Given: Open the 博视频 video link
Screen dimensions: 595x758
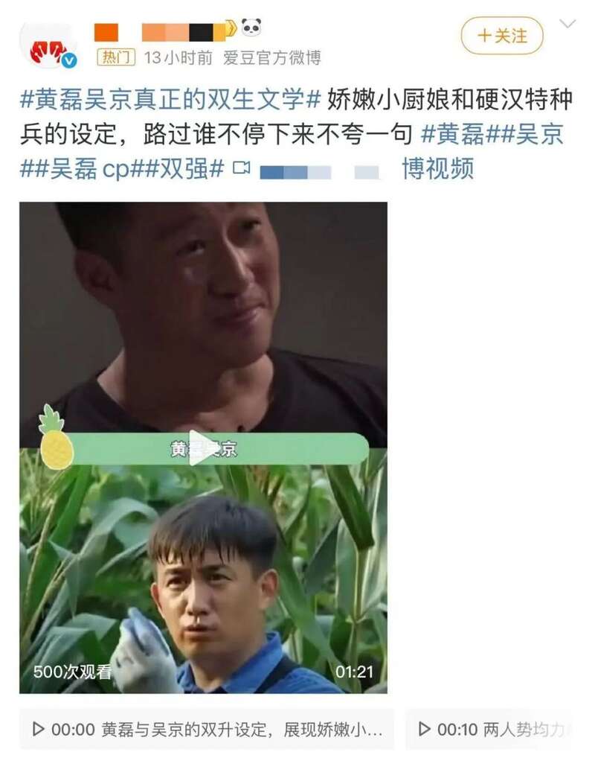Looking at the screenshot, I should click(x=438, y=169).
